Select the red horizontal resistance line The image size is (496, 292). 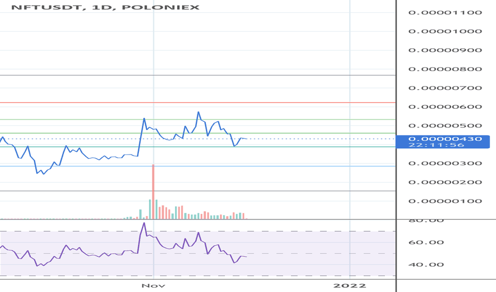pyautogui.click(x=197, y=102)
